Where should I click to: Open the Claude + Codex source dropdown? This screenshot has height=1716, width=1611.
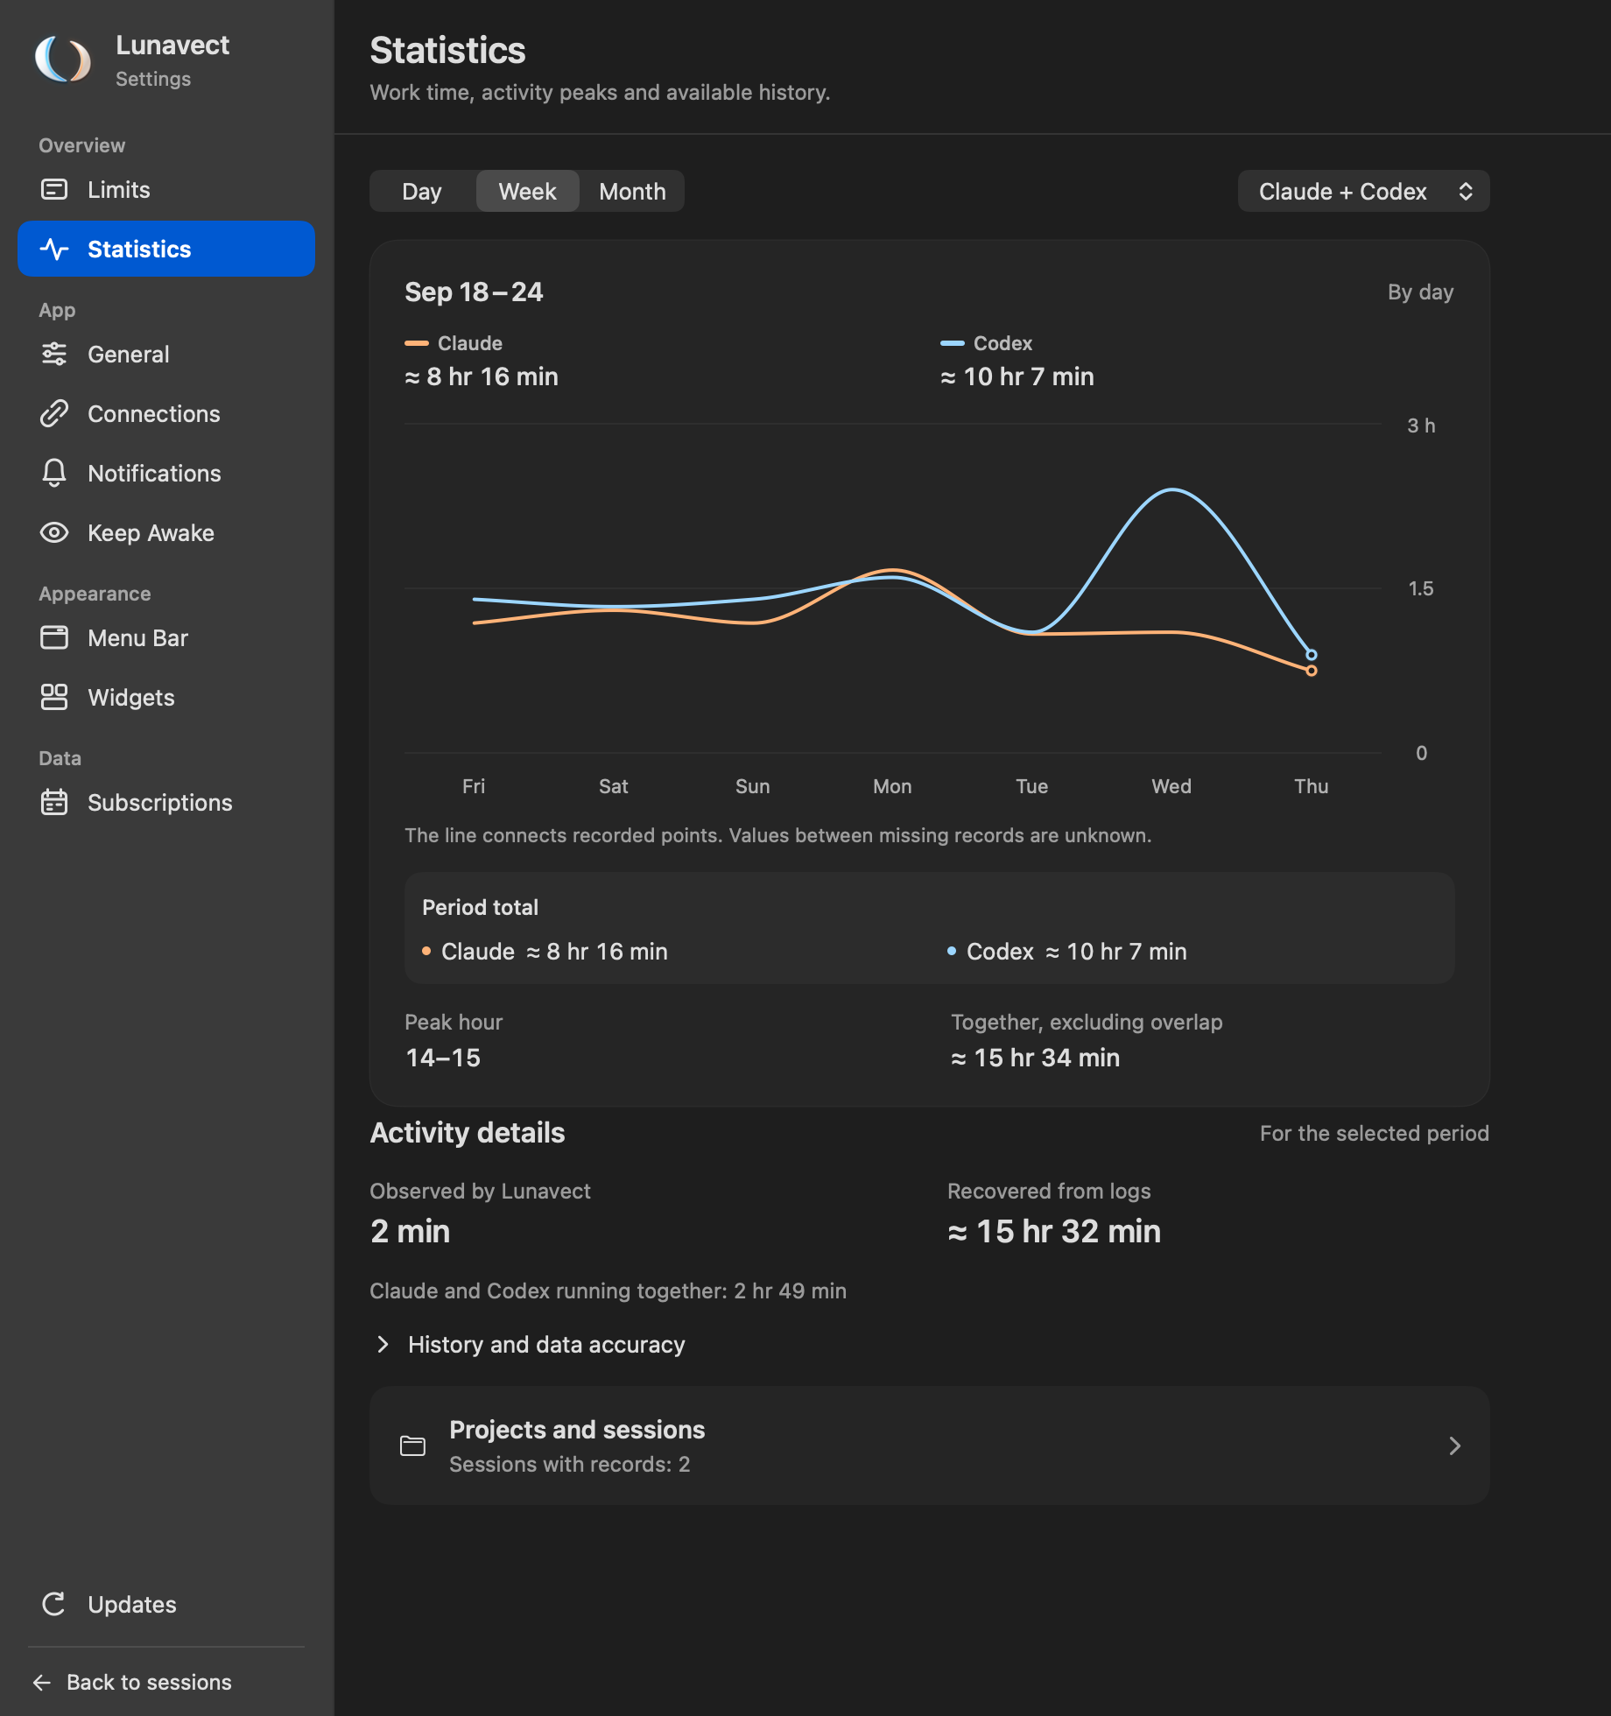pyautogui.click(x=1364, y=191)
